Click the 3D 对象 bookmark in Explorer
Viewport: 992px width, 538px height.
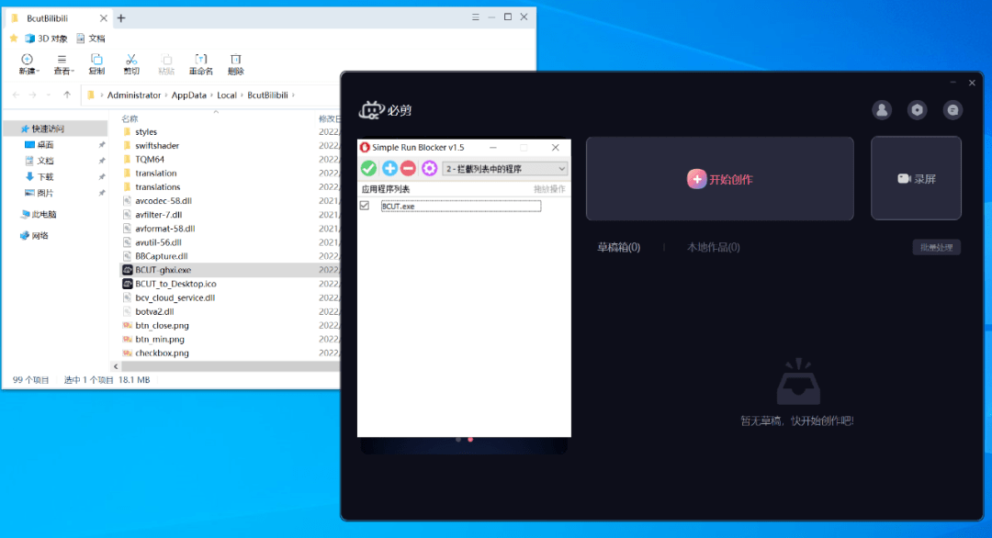click(x=46, y=39)
